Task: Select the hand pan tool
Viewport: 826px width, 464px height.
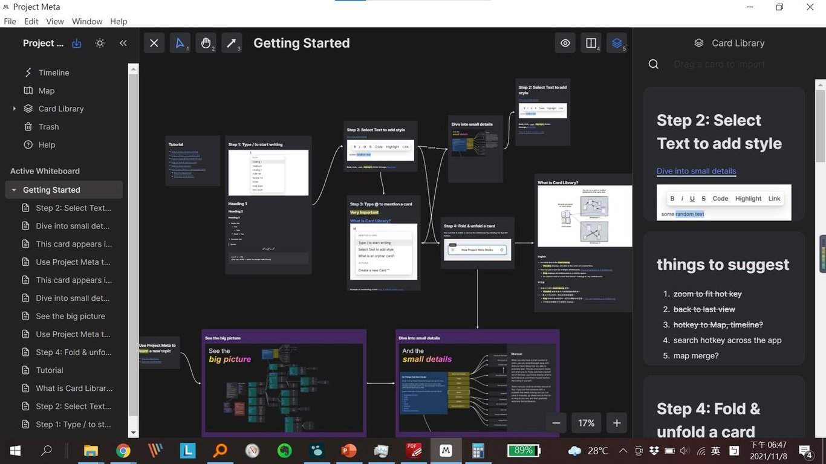Action: tap(206, 43)
